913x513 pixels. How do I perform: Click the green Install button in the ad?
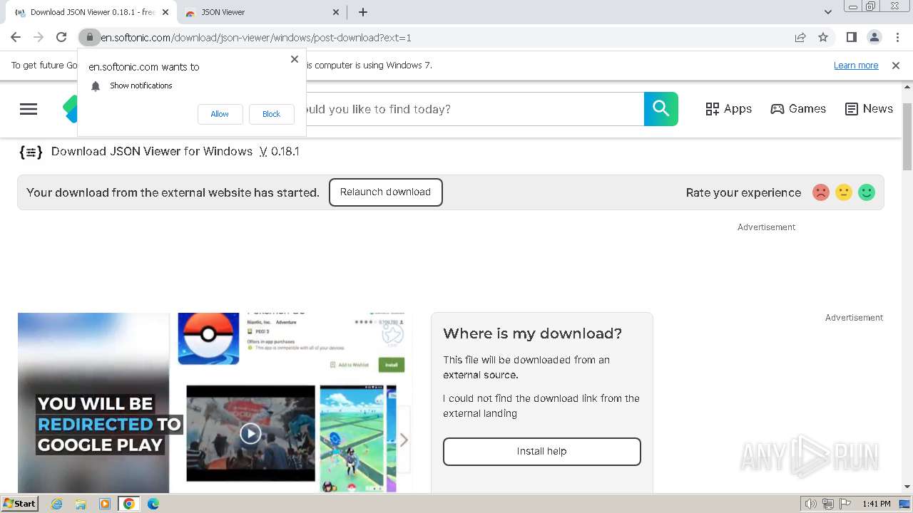pyautogui.click(x=392, y=364)
